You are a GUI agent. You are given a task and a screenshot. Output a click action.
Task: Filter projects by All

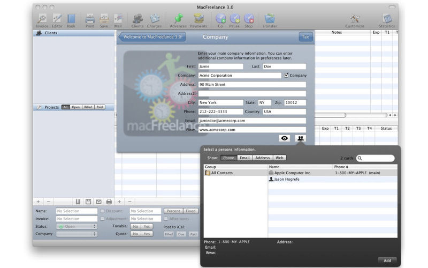click(65, 107)
